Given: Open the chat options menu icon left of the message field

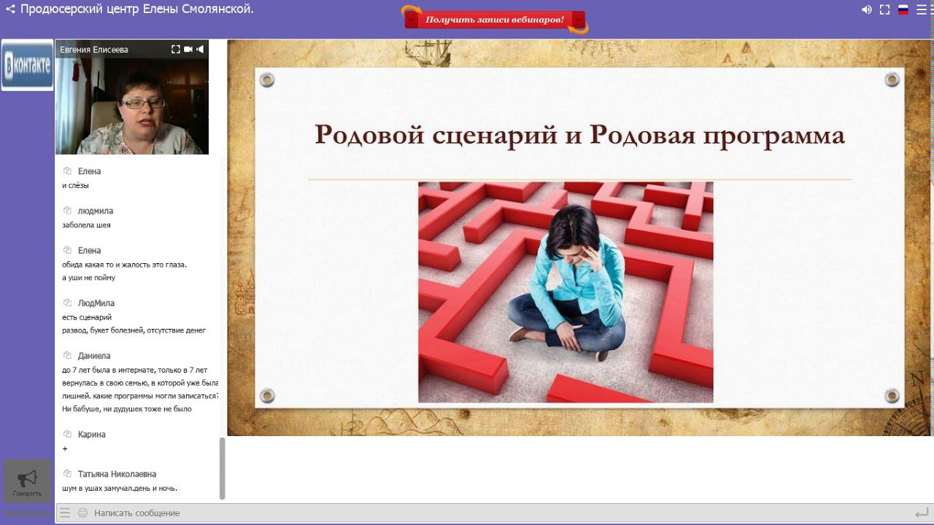Looking at the screenshot, I should pyautogui.click(x=65, y=513).
